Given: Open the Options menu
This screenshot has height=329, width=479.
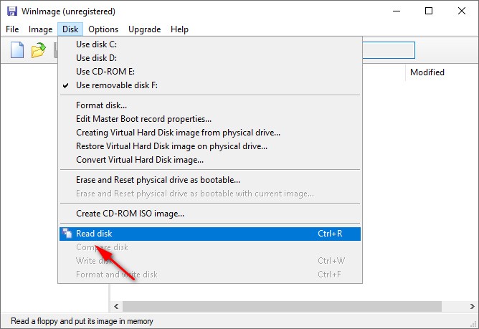Looking at the screenshot, I should coord(103,29).
